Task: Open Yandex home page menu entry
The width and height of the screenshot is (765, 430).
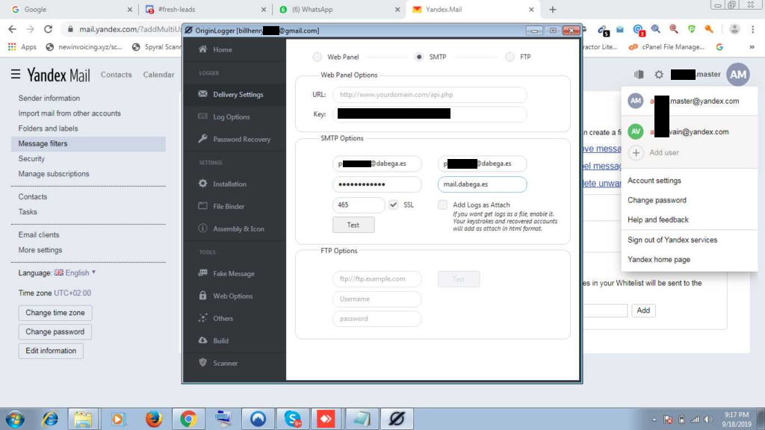Action: coord(659,259)
